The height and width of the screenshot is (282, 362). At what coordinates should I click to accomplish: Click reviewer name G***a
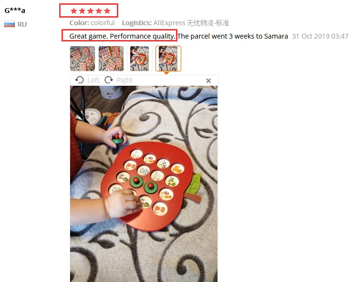pyautogui.click(x=15, y=10)
